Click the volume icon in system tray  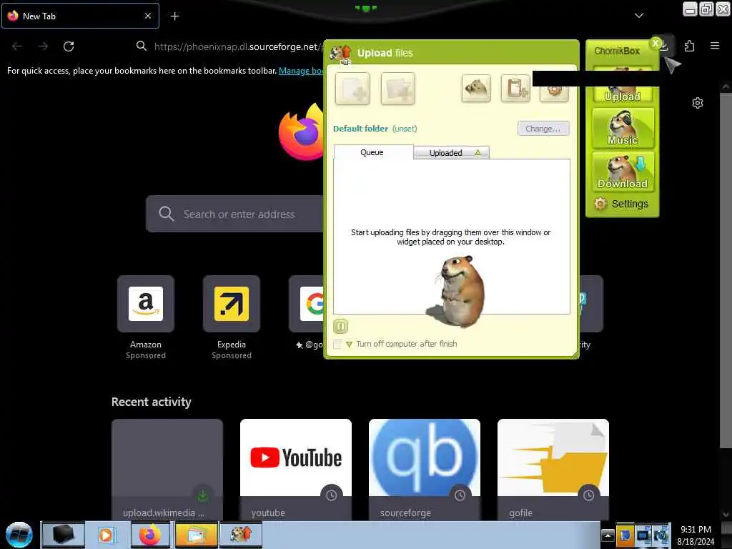pyautogui.click(x=661, y=535)
